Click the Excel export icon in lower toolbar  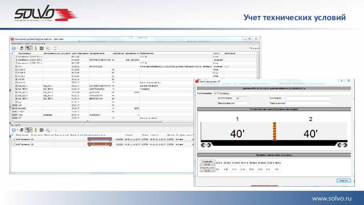coord(42,130)
